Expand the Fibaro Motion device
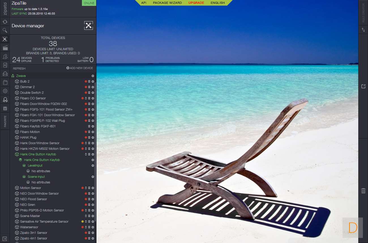368x243 pixels. (17, 132)
